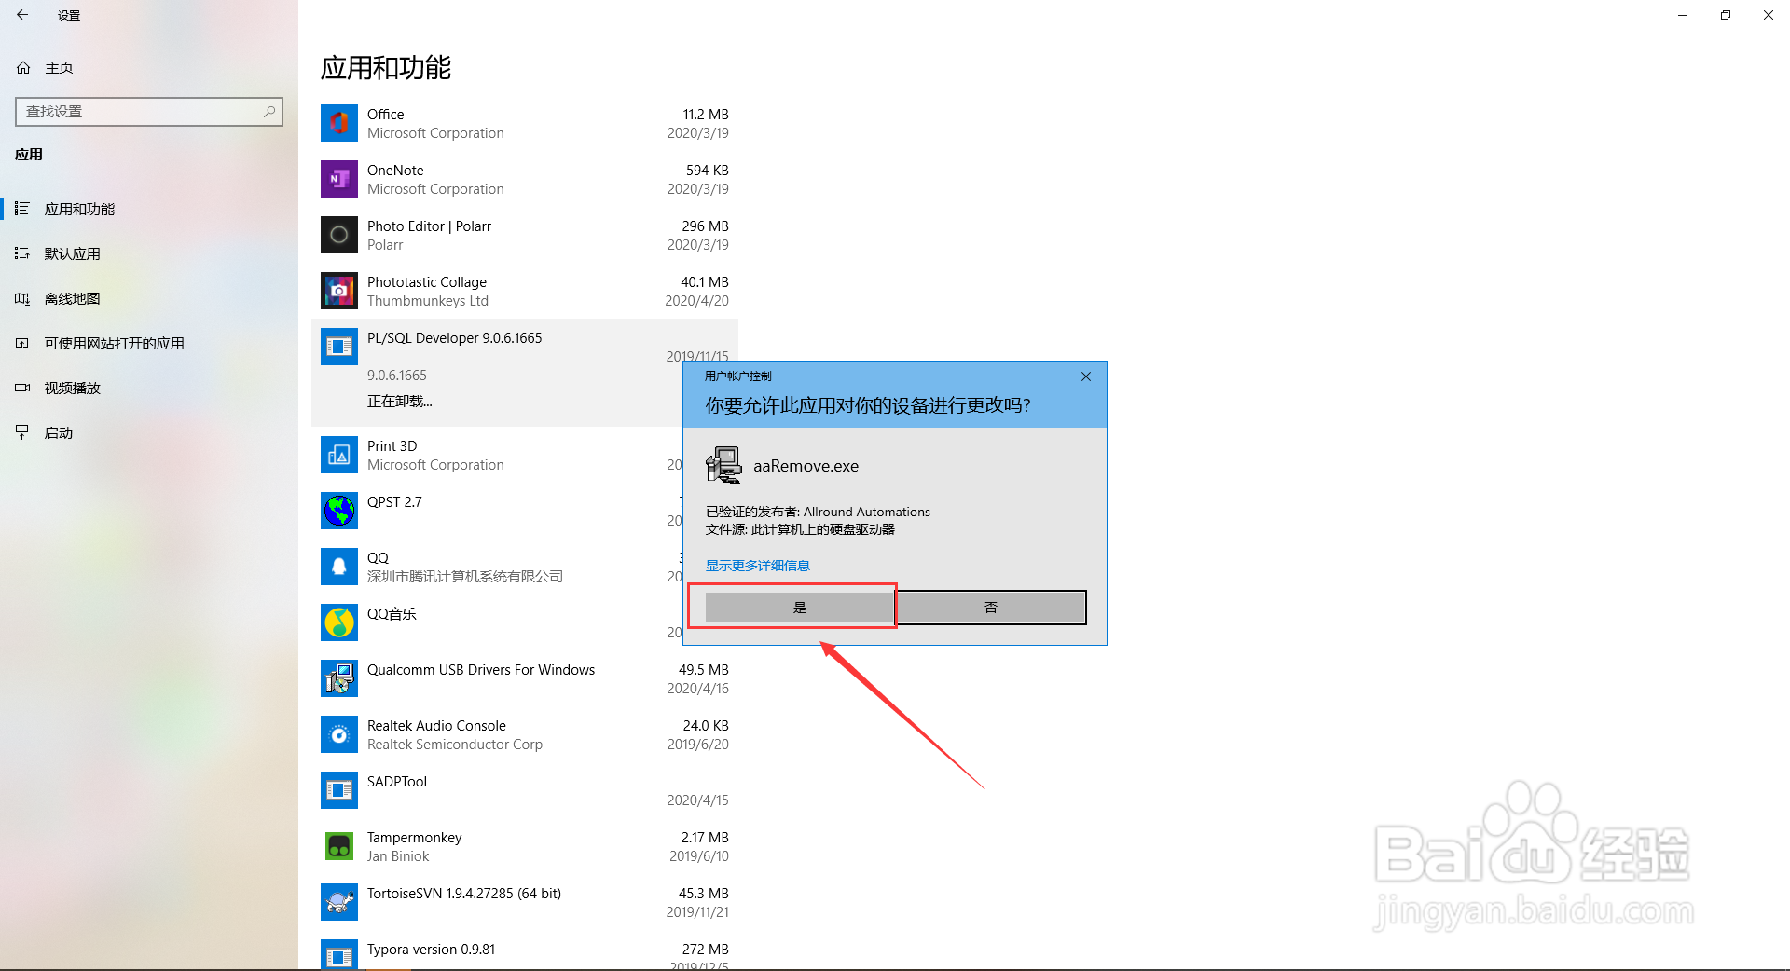Screen dimensions: 1790x971
Task: Click the search magnifier in 查找设置
Action: tap(269, 111)
